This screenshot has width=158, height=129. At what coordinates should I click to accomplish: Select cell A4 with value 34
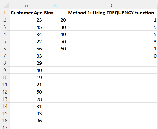tap(26, 34)
